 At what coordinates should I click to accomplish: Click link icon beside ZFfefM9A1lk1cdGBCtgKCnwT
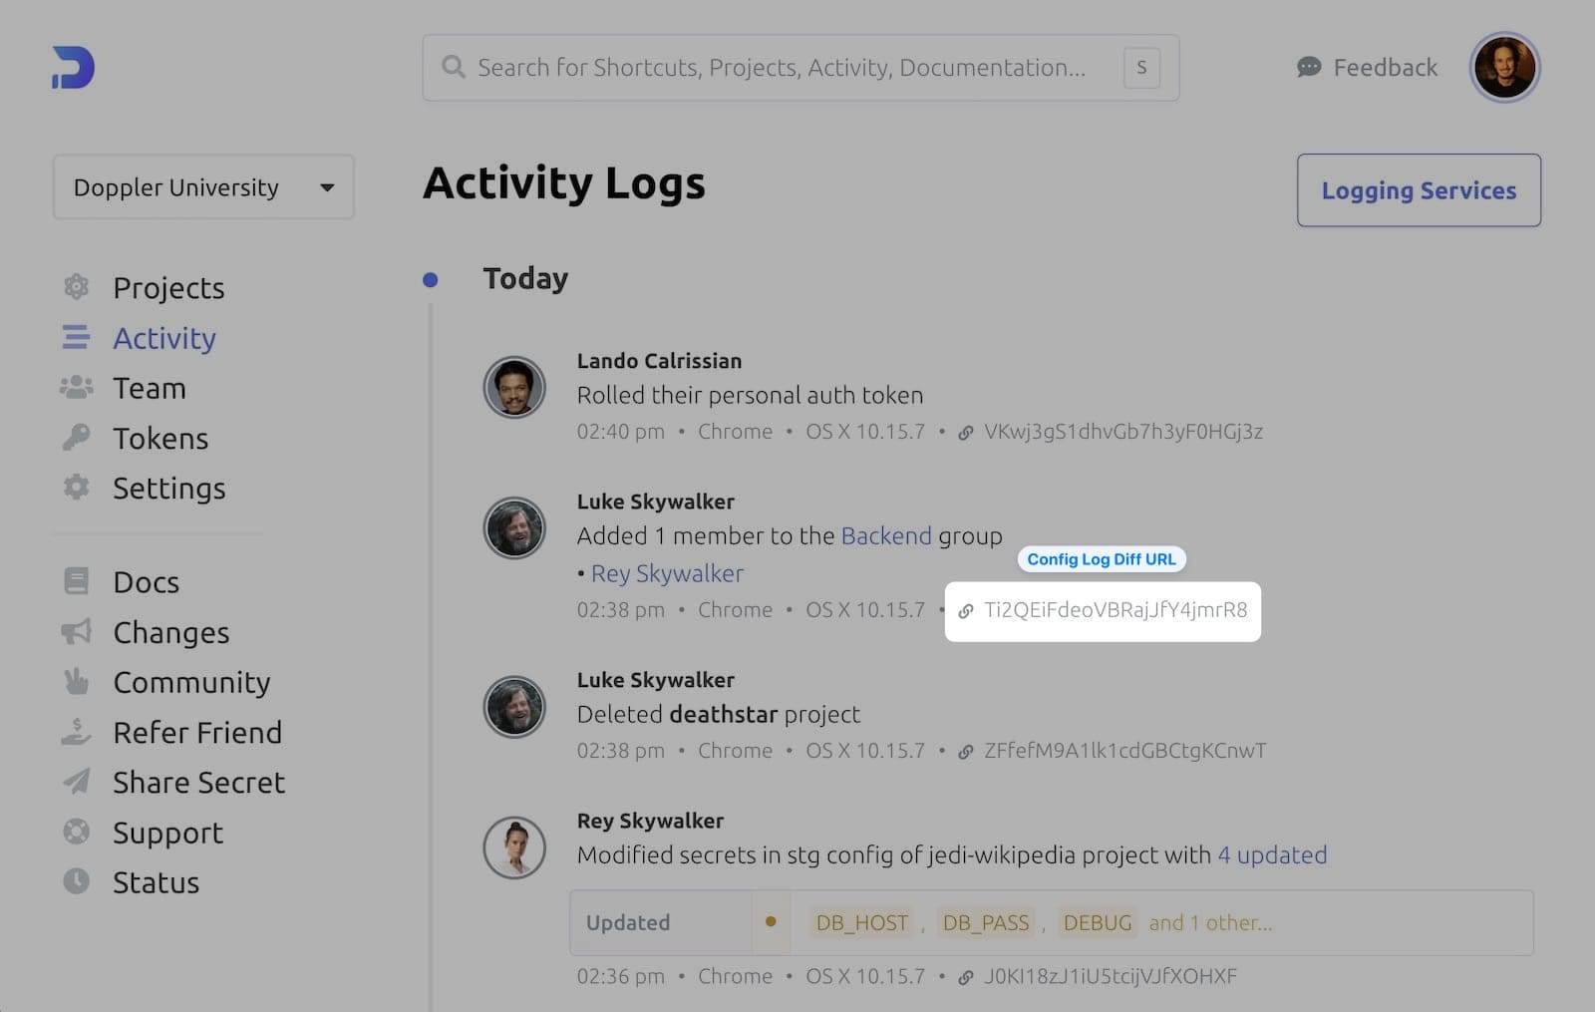pos(965,752)
